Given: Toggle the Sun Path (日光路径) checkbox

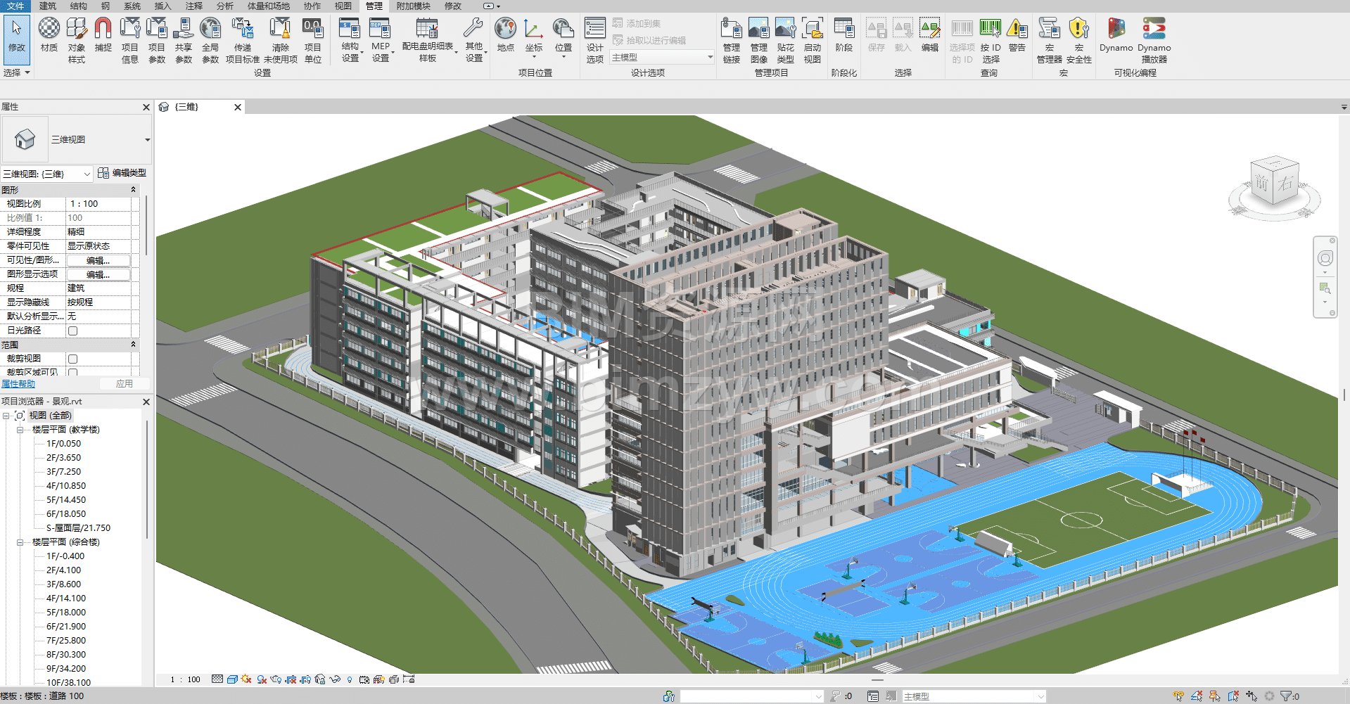Looking at the screenshot, I should 72,331.
